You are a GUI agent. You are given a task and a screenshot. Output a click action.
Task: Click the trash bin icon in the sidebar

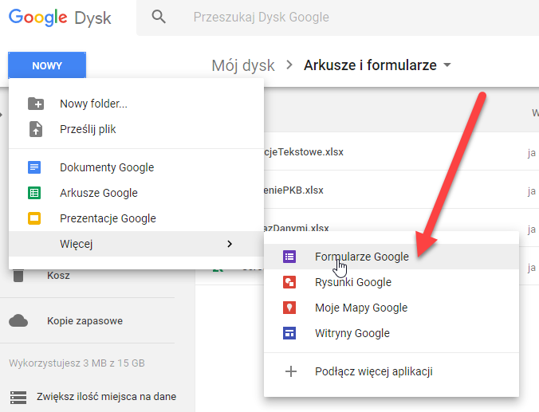[18, 276]
